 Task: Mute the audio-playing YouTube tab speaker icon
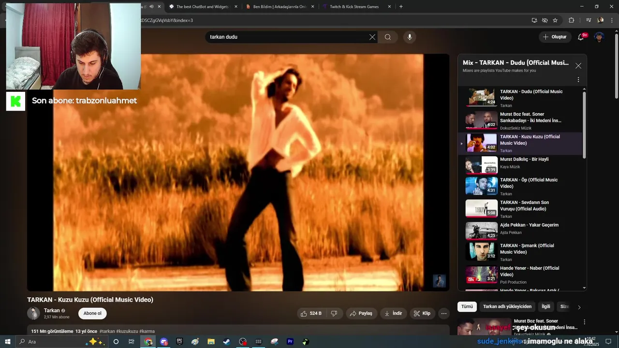click(151, 7)
